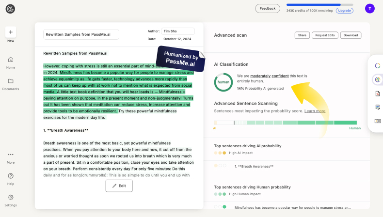Open the bottom card-view icon in right panel
This screenshot has width=383, height=217.
tap(377, 121)
